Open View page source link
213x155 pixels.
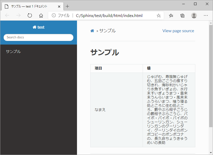178,31
